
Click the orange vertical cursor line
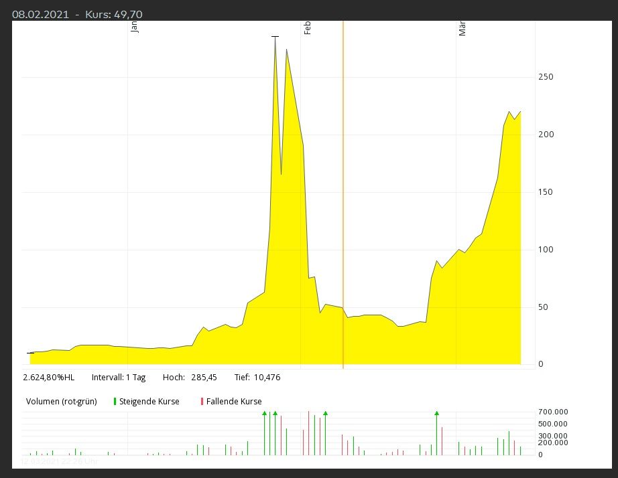point(343,201)
